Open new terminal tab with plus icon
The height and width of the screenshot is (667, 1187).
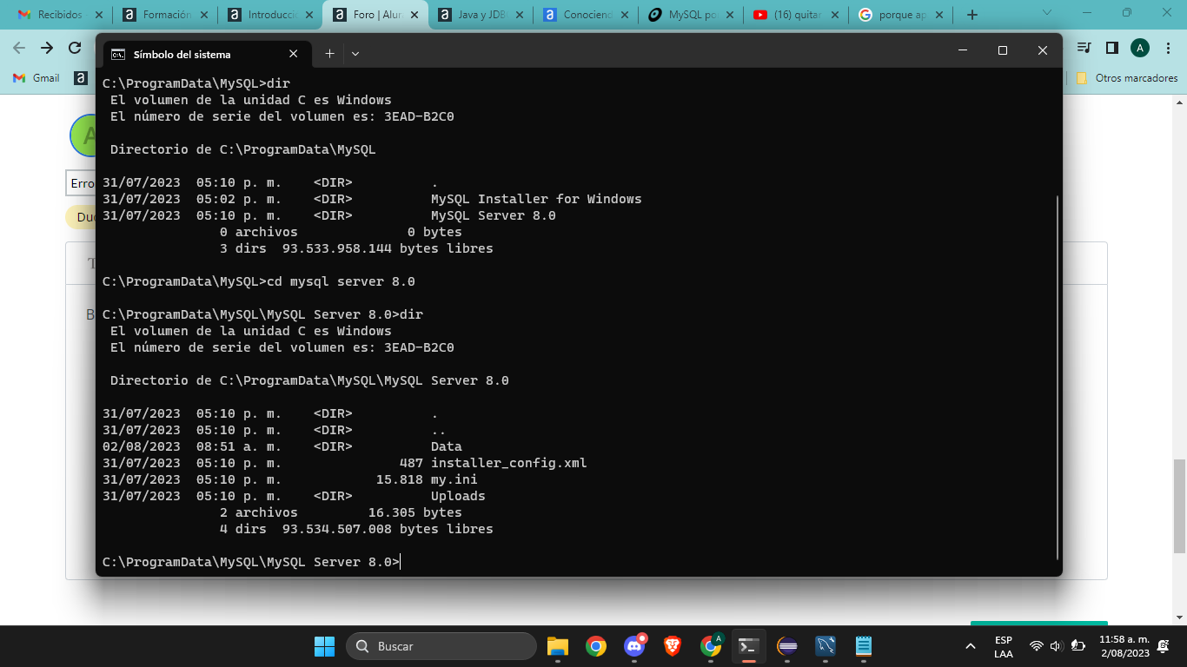[329, 53]
